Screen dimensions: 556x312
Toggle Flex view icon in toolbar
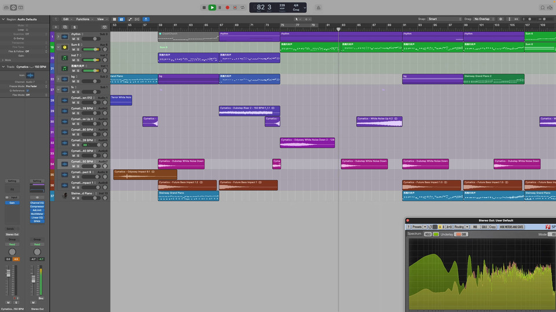[137, 19]
